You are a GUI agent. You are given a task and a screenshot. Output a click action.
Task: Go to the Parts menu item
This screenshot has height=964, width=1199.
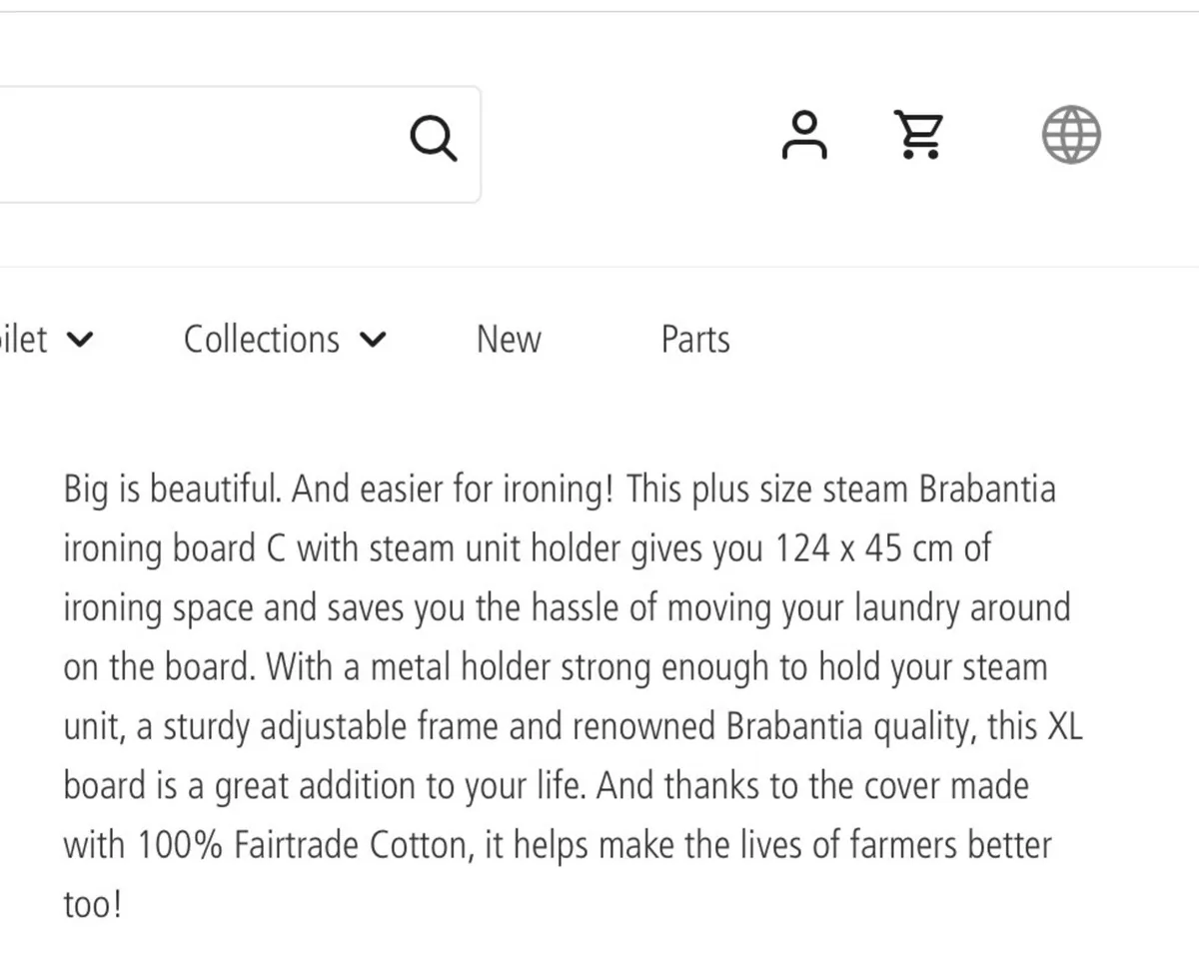pos(695,340)
